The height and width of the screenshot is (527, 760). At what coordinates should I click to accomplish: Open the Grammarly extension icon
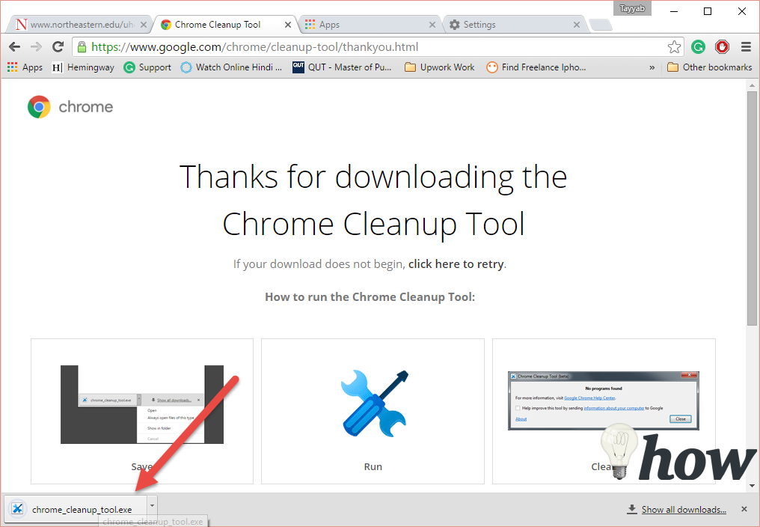[698, 46]
